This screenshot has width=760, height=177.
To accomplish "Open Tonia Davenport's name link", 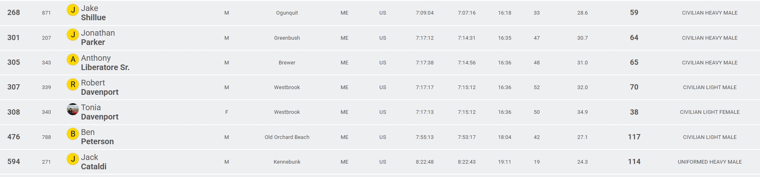I will [99, 112].
